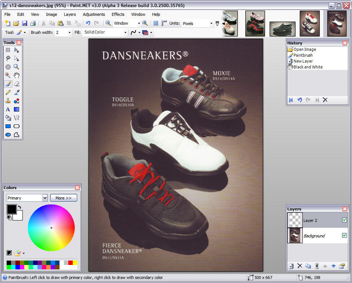Open the Brush width dropdown
Screen dimensions: 352x283
tap(69, 33)
